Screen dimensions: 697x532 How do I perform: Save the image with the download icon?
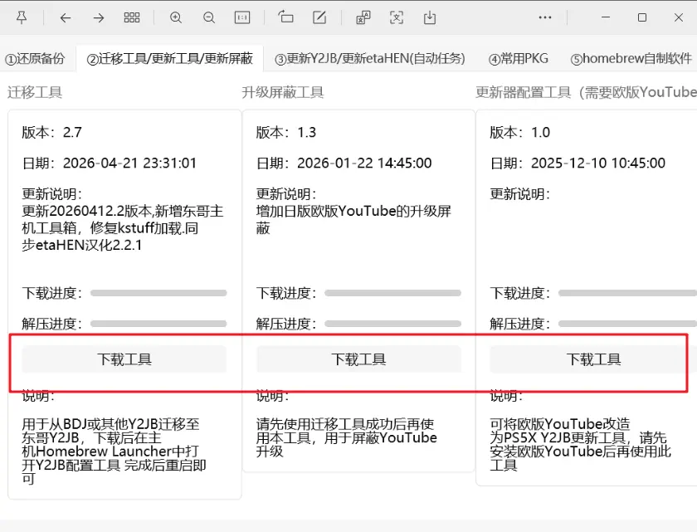coord(430,17)
